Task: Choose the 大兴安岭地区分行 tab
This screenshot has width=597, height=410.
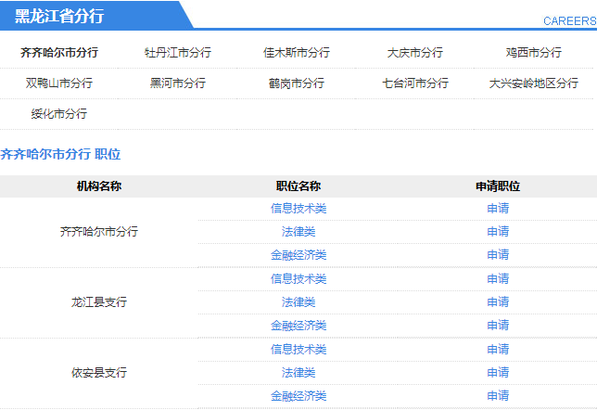Action: (x=534, y=83)
